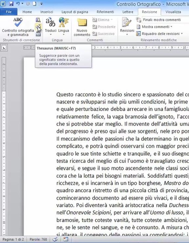Run Controllo ortografia e grammatica
Image resolution: width=189 pixels, height=243 pixels.
[18, 27]
